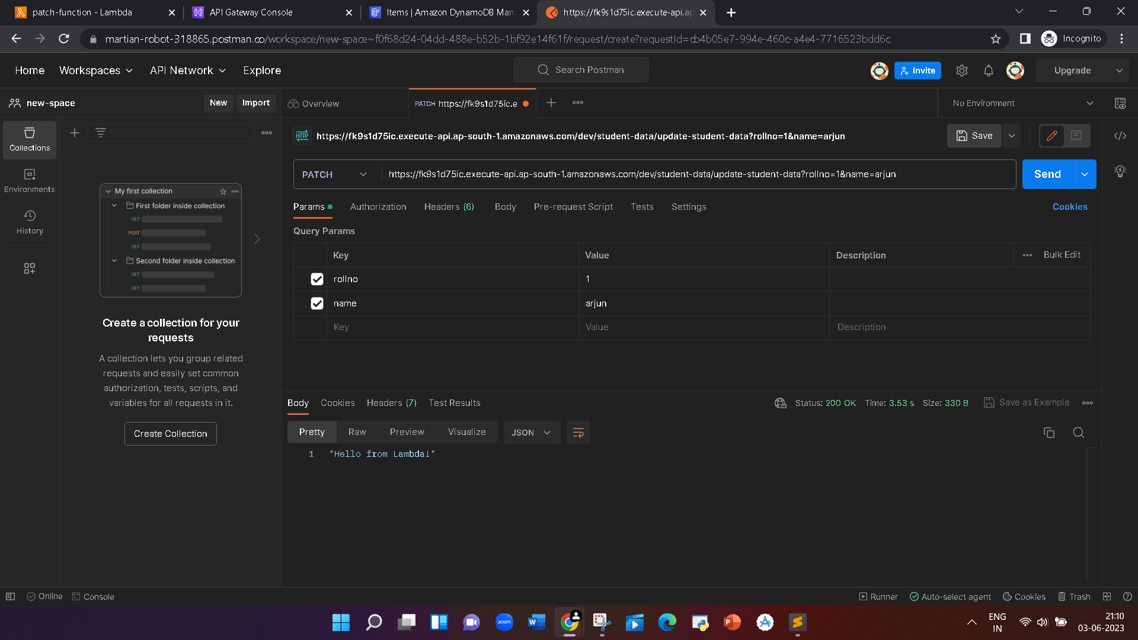Switch to the Raw response view

pyautogui.click(x=357, y=432)
